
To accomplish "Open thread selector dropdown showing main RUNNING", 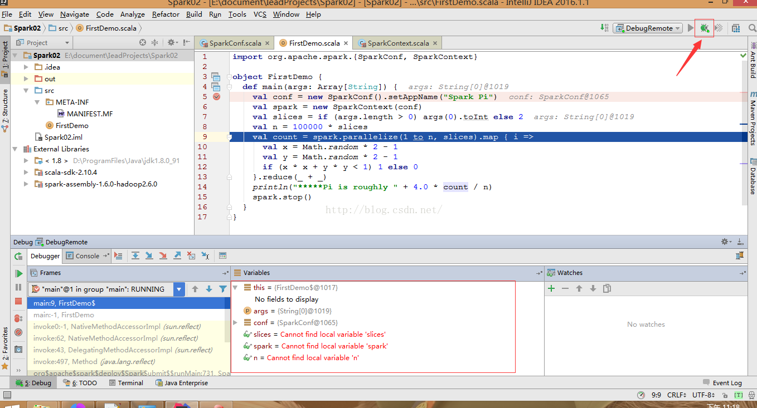I will (106, 289).
